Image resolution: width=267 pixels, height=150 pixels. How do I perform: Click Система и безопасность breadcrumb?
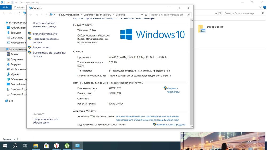tap(97, 15)
